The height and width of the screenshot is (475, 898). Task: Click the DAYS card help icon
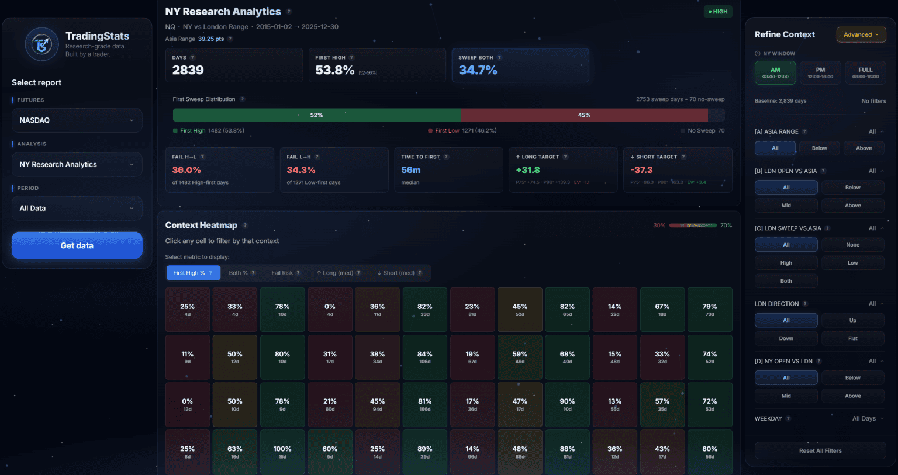[x=192, y=57]
